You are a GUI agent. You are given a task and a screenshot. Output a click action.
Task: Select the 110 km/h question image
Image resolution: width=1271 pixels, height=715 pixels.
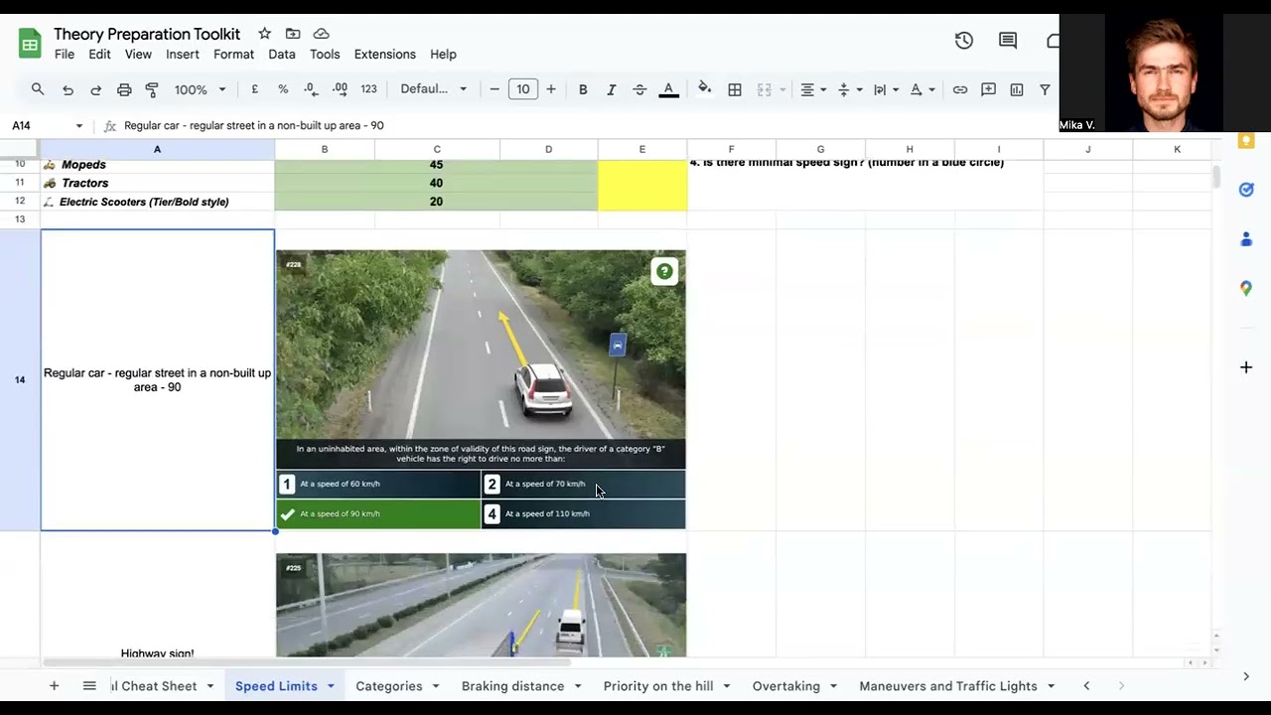(x=481, y=389)
